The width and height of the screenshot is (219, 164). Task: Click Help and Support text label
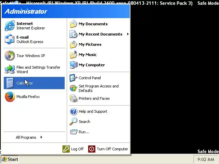point(93,111)
